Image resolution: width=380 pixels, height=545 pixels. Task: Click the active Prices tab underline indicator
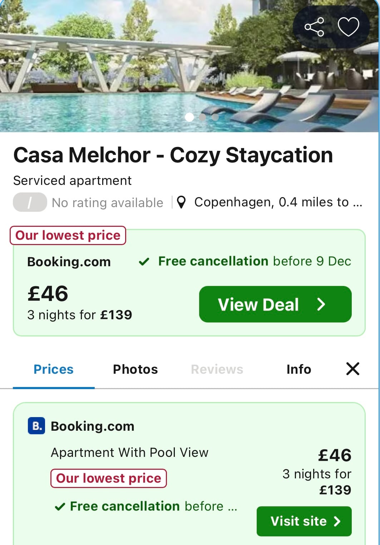[x=54, y=387]
